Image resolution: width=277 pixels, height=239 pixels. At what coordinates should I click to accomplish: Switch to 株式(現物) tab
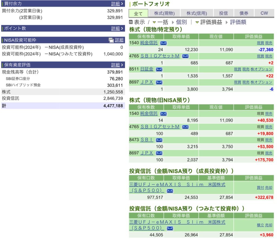[164, 13]
